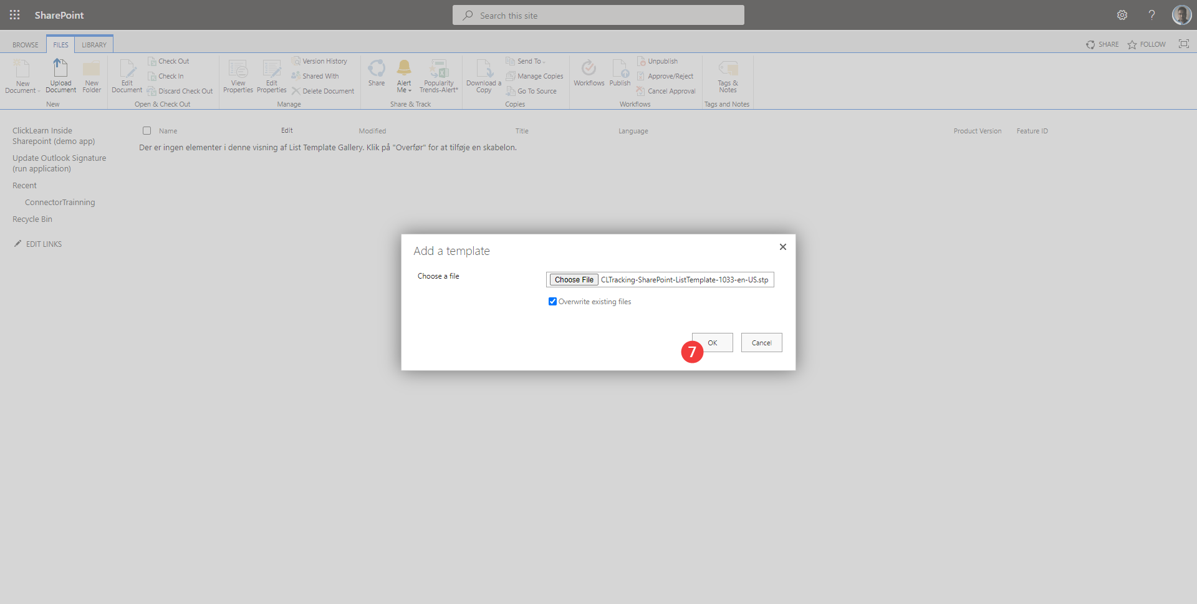
Task: Click EDIT LINKS in the sidebar
Action: (38, 244)
